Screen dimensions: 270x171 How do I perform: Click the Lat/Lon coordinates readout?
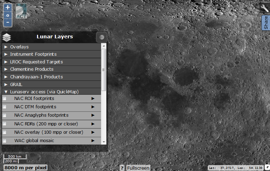(236, 168)
